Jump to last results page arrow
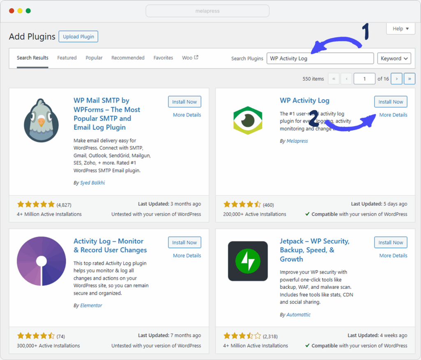This screenshot has width=421, height=360. coord(409,79)
